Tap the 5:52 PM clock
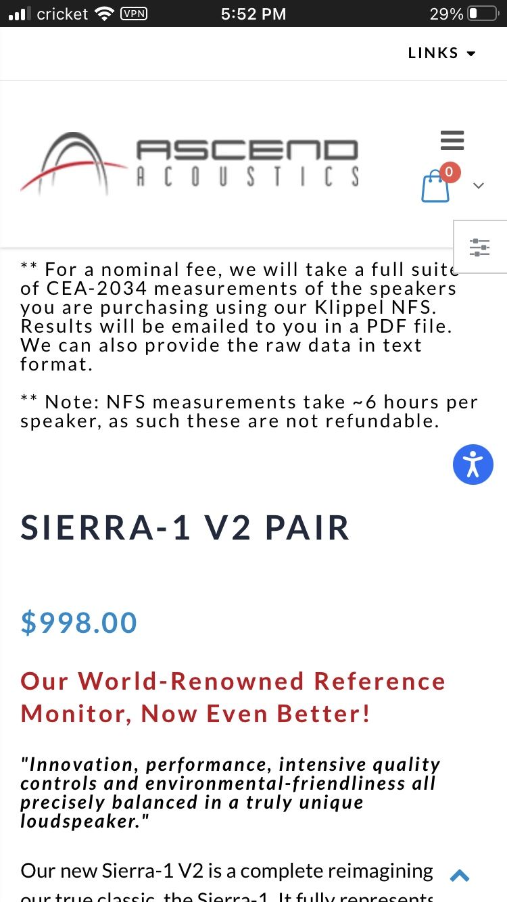 pyautogui.click(x=254, y=14)
